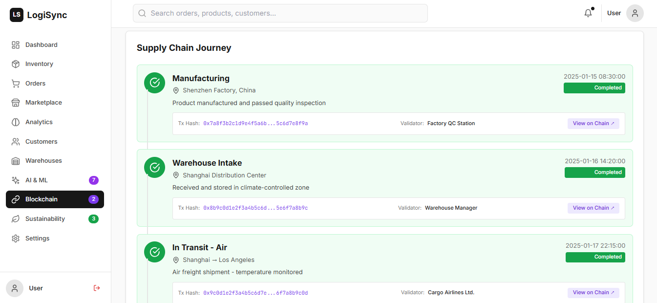Click Sustainability badge showing 3
657x303 pixels.
coord(94,219)
